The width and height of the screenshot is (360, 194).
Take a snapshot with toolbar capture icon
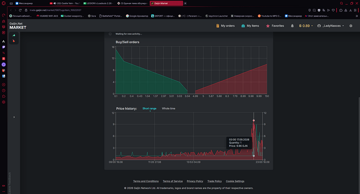tap(314, 10)
